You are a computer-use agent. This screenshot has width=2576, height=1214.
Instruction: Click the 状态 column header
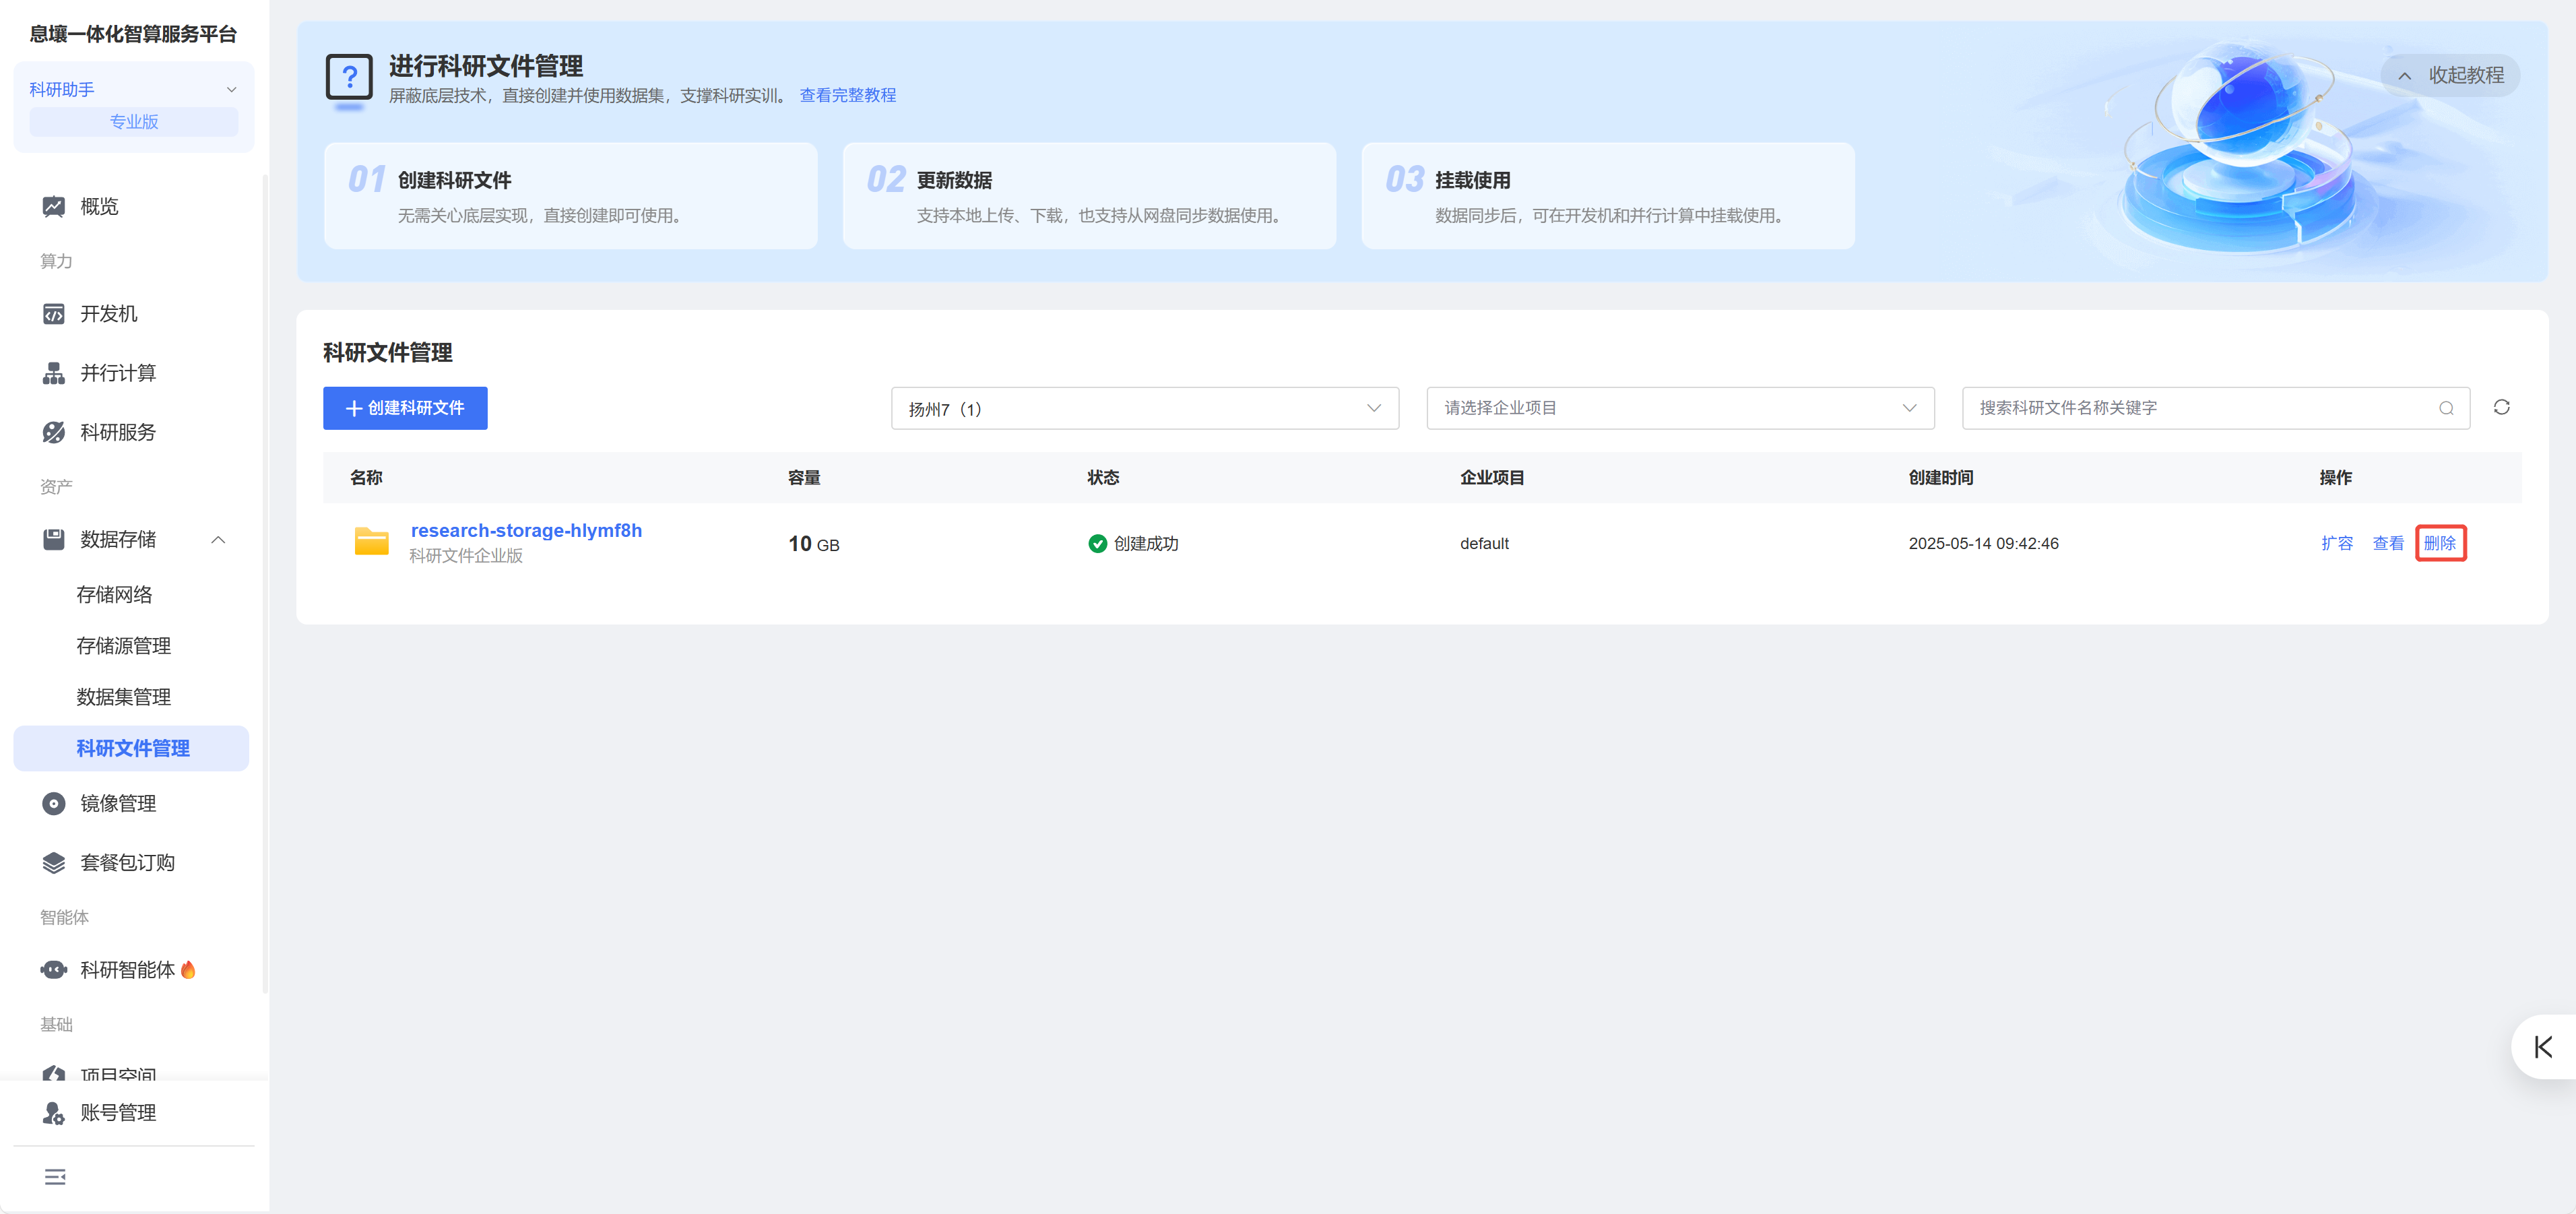[x=1103, y=478]
